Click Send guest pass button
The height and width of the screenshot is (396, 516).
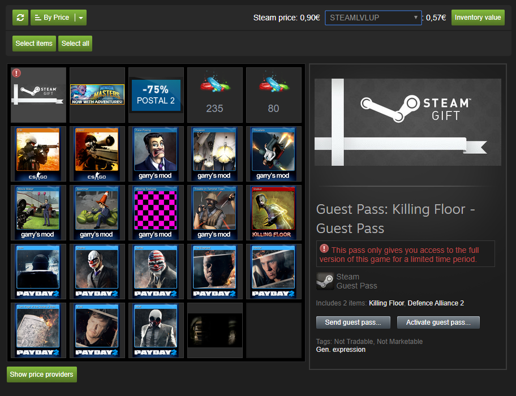coord(353,322)
